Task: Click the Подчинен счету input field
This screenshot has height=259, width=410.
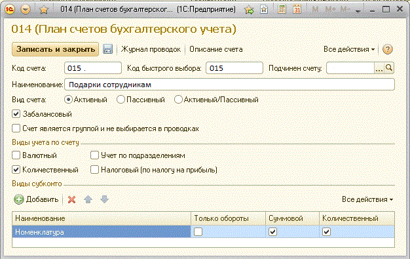Action: click(x=350, y=68)
